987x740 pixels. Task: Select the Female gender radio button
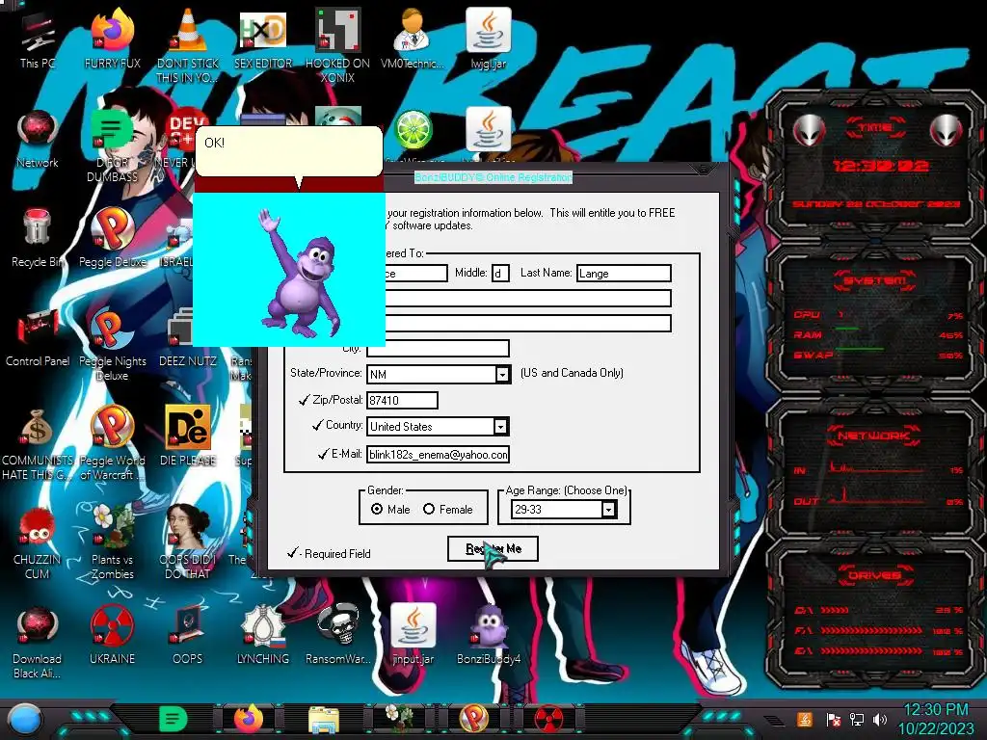429,509
